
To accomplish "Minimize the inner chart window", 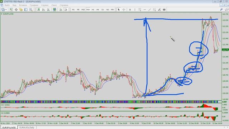I will click(221, 5).
